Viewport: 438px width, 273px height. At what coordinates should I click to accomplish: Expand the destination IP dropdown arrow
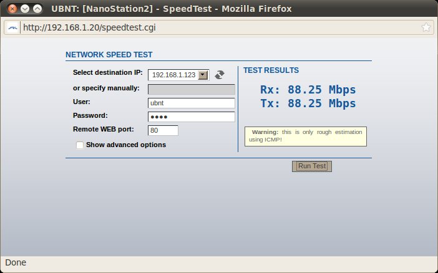tap(203, 75)
